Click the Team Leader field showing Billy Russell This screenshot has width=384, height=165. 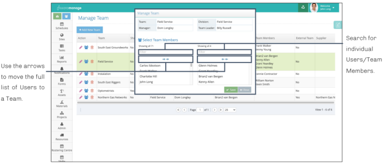pos(234,28)
